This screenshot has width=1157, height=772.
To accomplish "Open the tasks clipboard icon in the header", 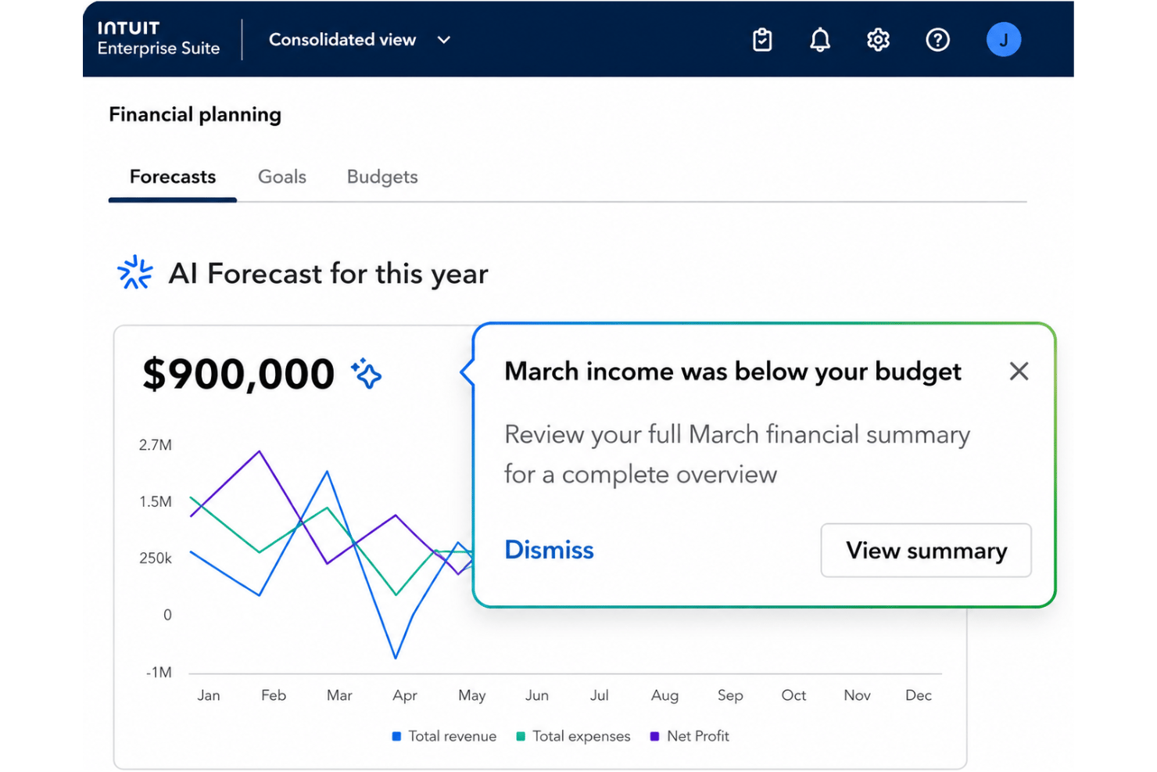I will 762,40.
